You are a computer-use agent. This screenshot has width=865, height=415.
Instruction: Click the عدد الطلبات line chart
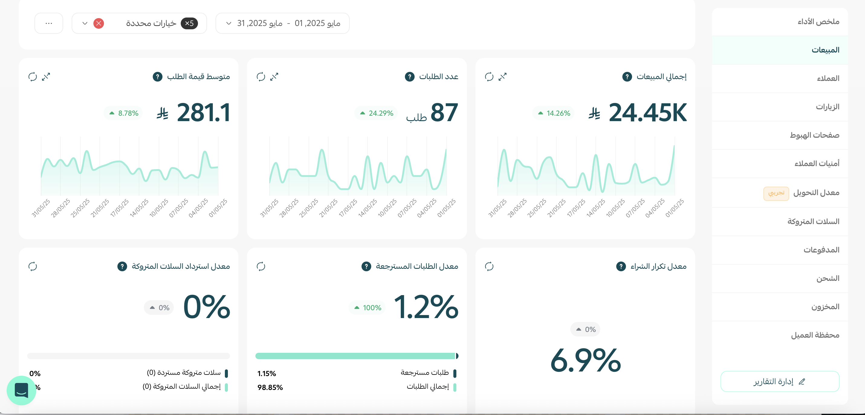(358, 166)
